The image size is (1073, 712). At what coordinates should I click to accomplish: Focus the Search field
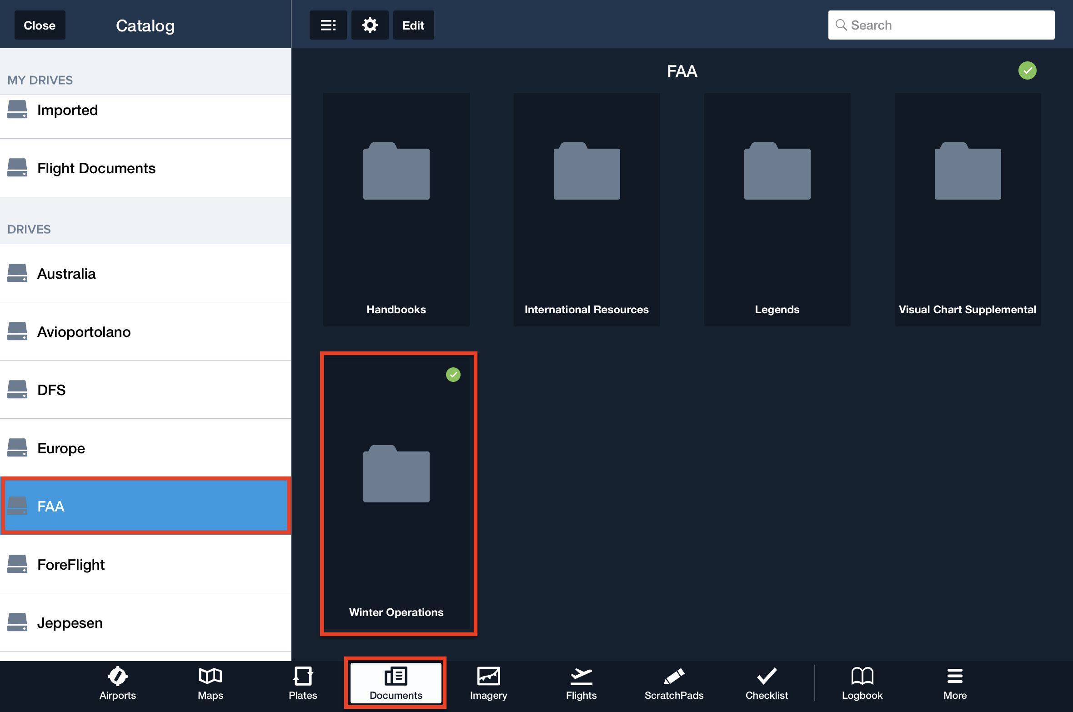point(941,25)
